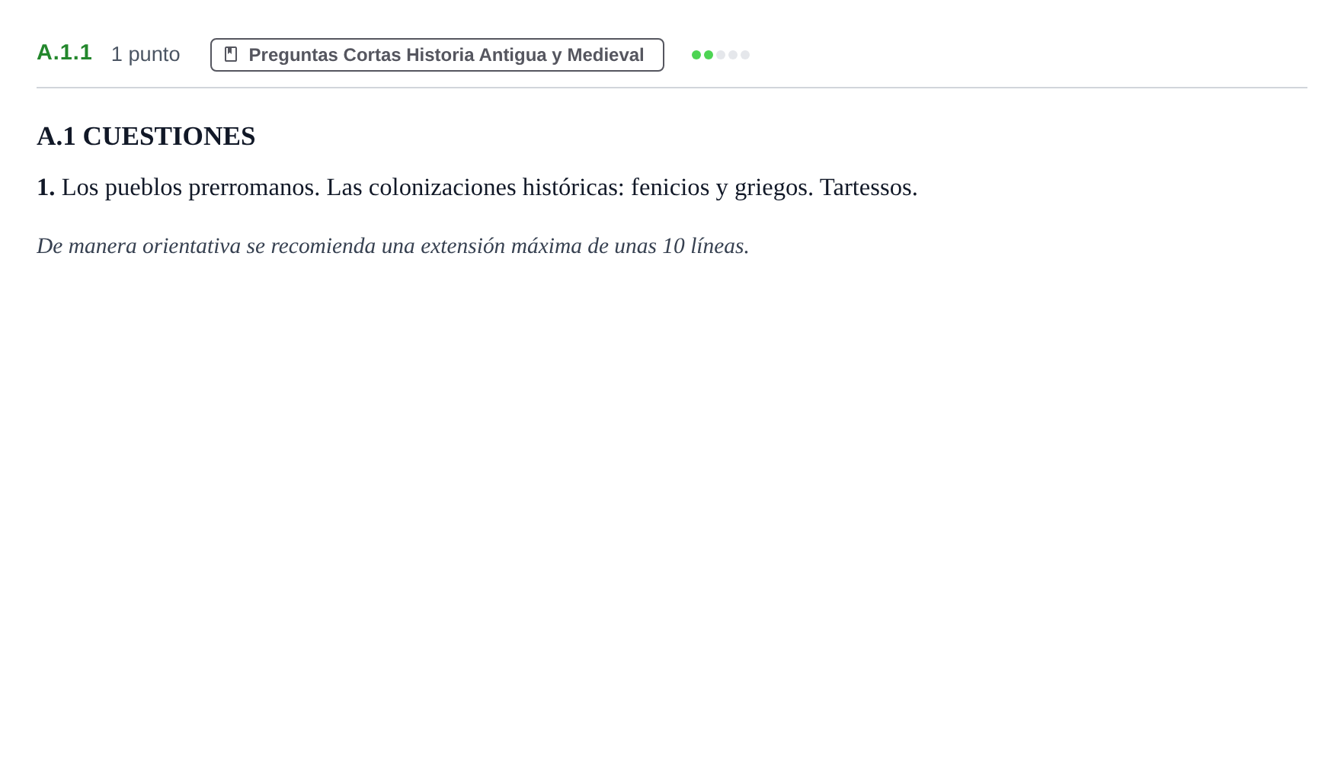Click the italic note recommending 10 líneas
Viewport: 1344px width, 759px height.
[x=393, y=246]
